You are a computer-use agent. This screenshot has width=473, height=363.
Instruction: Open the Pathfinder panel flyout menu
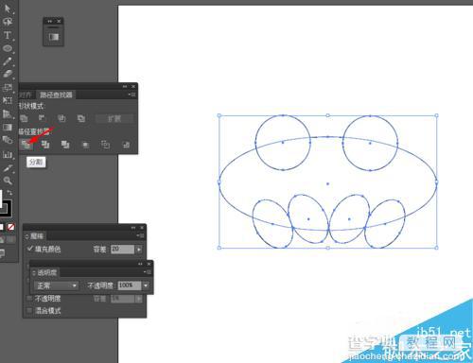[132, 95]
